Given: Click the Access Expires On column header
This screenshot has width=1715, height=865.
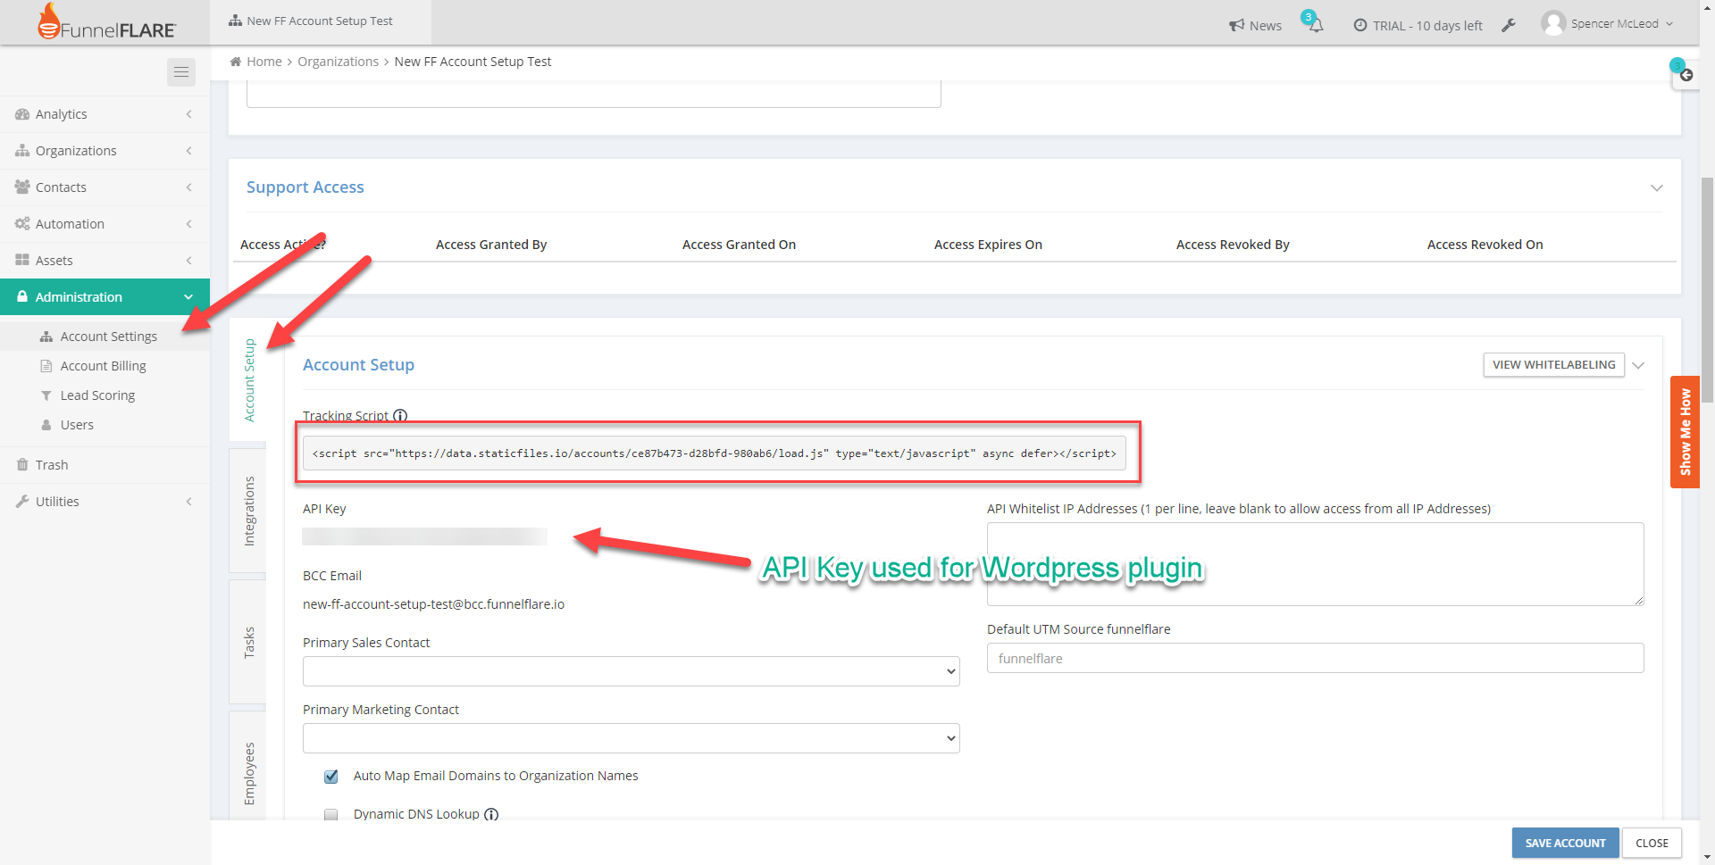Looking at the screenshot, I should (x=988, y=245).
